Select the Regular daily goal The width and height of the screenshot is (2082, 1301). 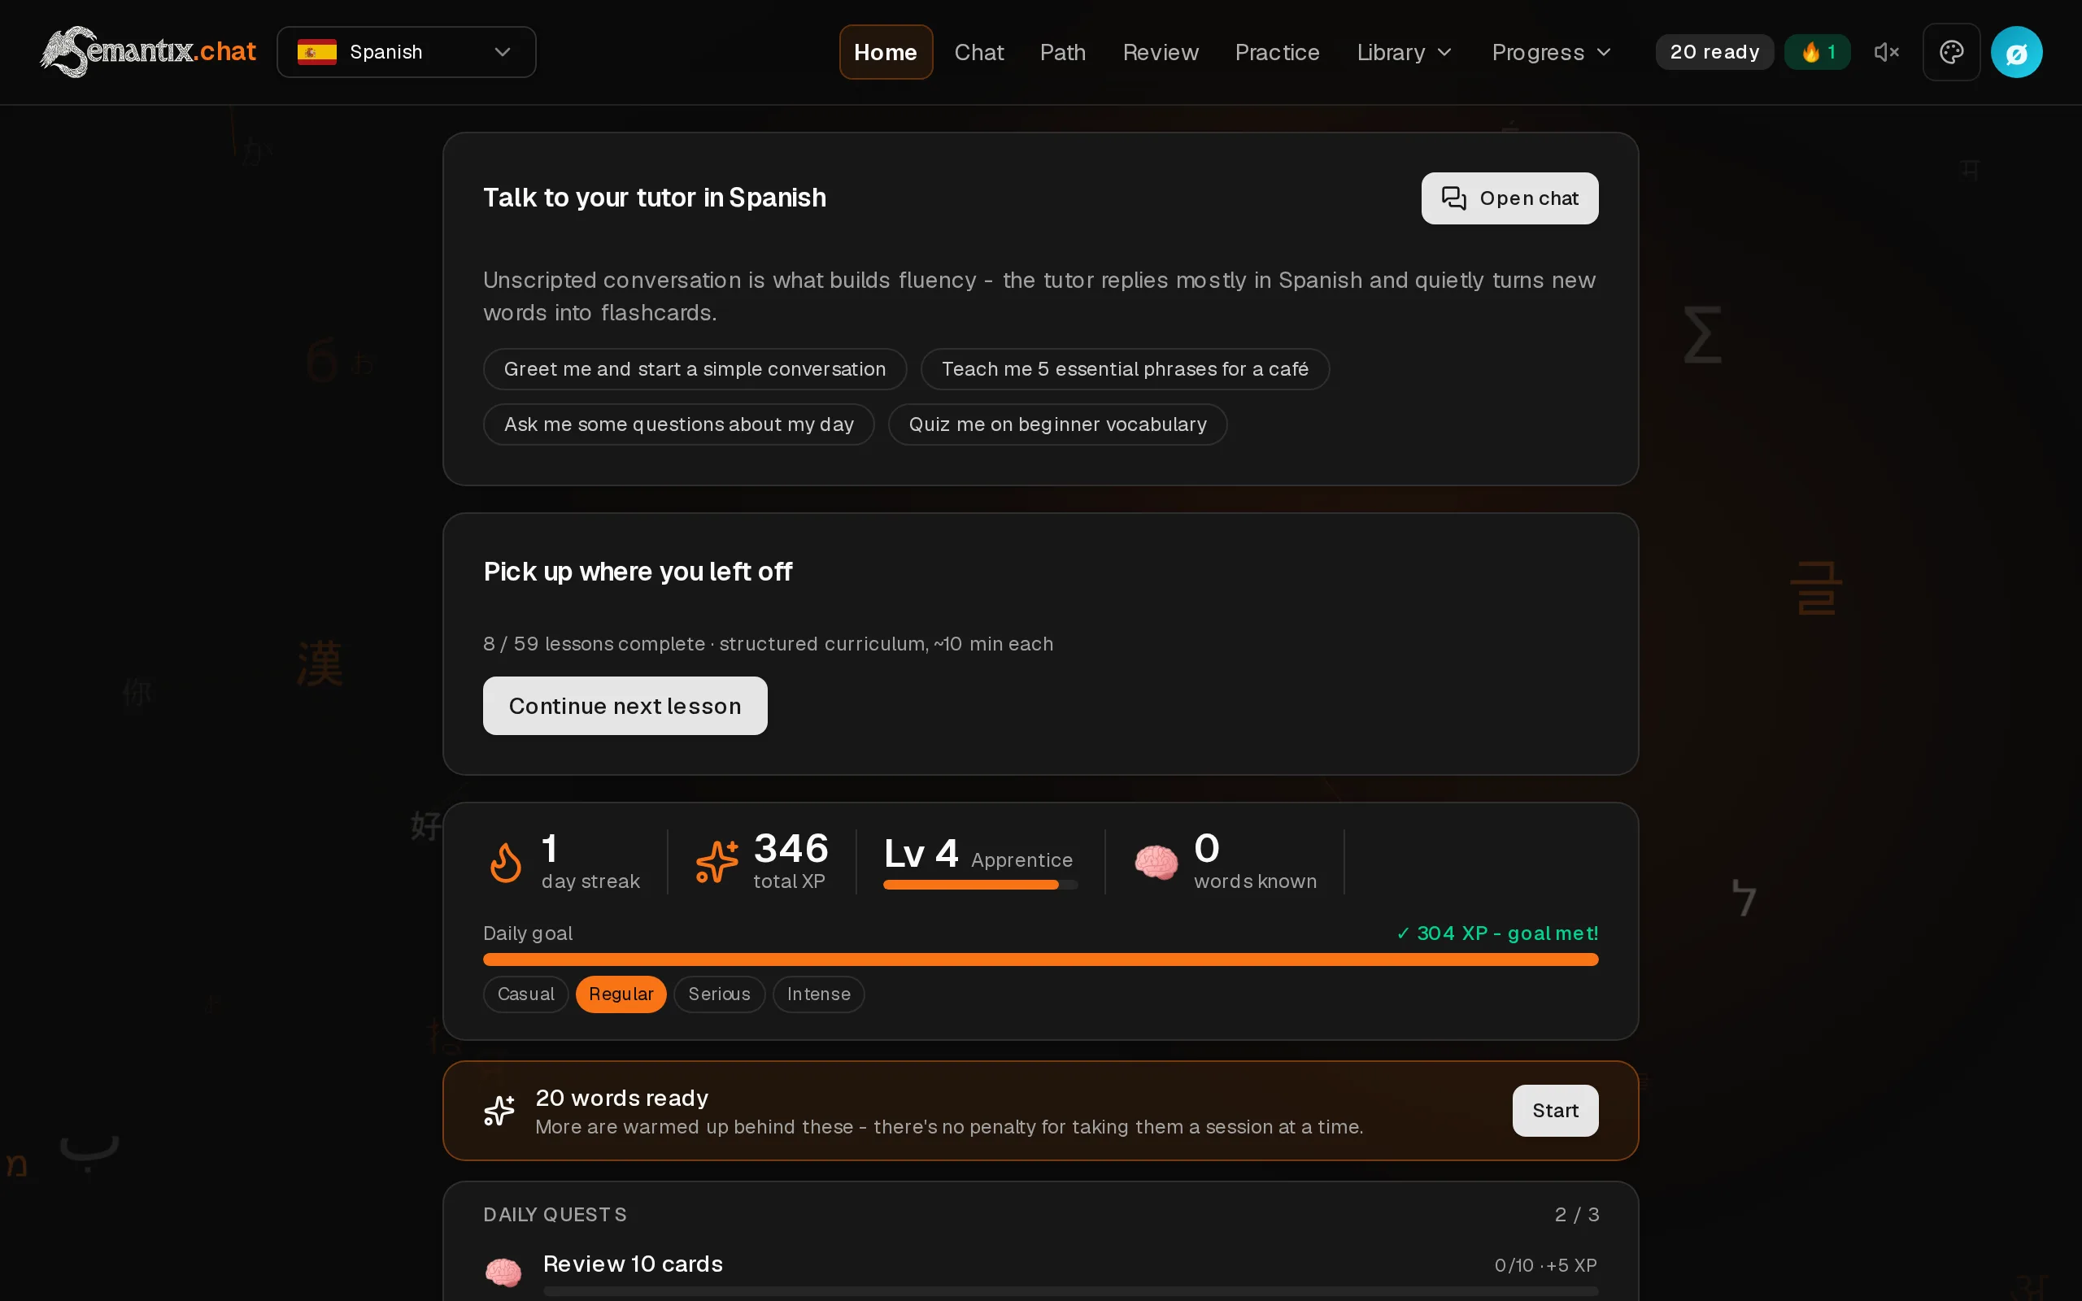point(621,994)
